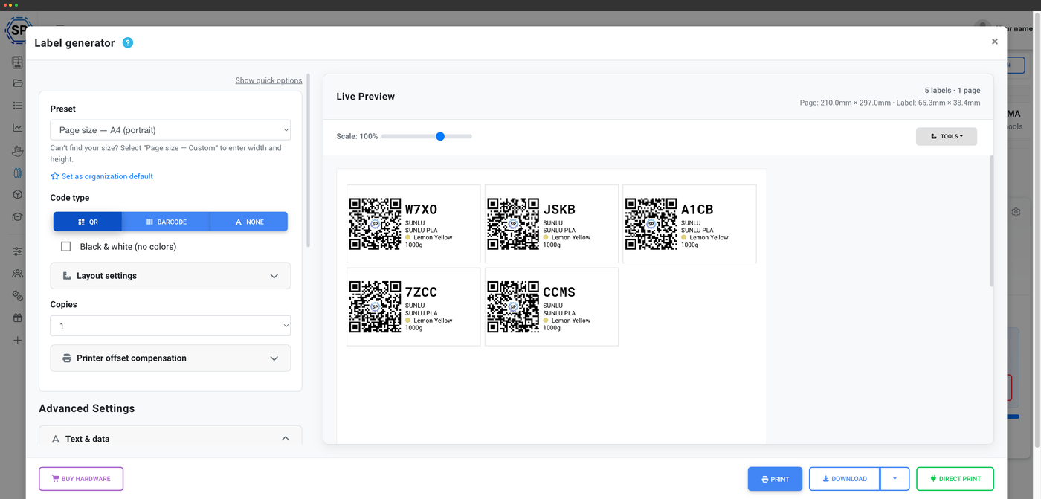Switch code type to BARCODE
The height and width of the screenshot is (499, 1041).
click(x=167, y=222)
